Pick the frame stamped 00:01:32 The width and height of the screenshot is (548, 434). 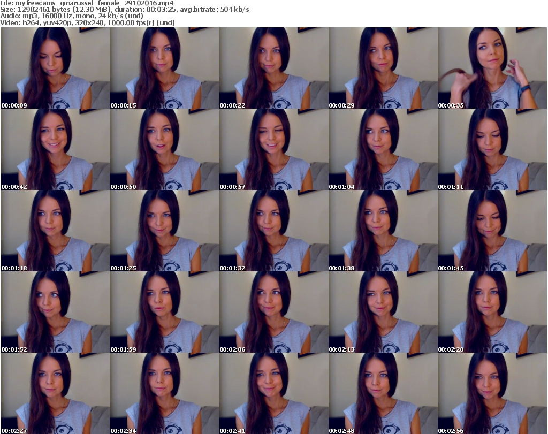(x=273, y=231)
